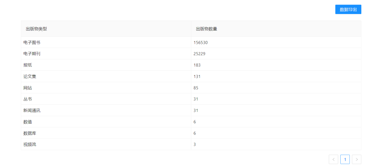Screen dimensions: 375x167
Task: Click the quantity value 183
Action: pyautogui.click(x=197, y=65)
